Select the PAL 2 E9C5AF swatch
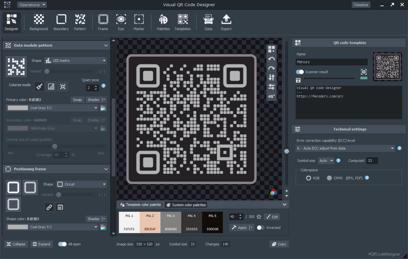The width and height of the screenshot is (408, 259). tap(150, 222)
